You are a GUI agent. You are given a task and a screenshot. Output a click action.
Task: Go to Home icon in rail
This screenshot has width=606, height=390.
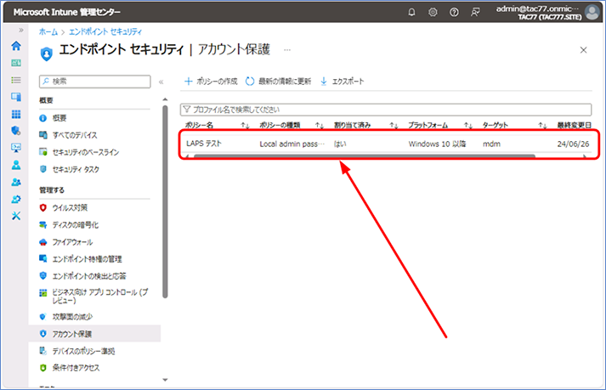coord(16,46)
